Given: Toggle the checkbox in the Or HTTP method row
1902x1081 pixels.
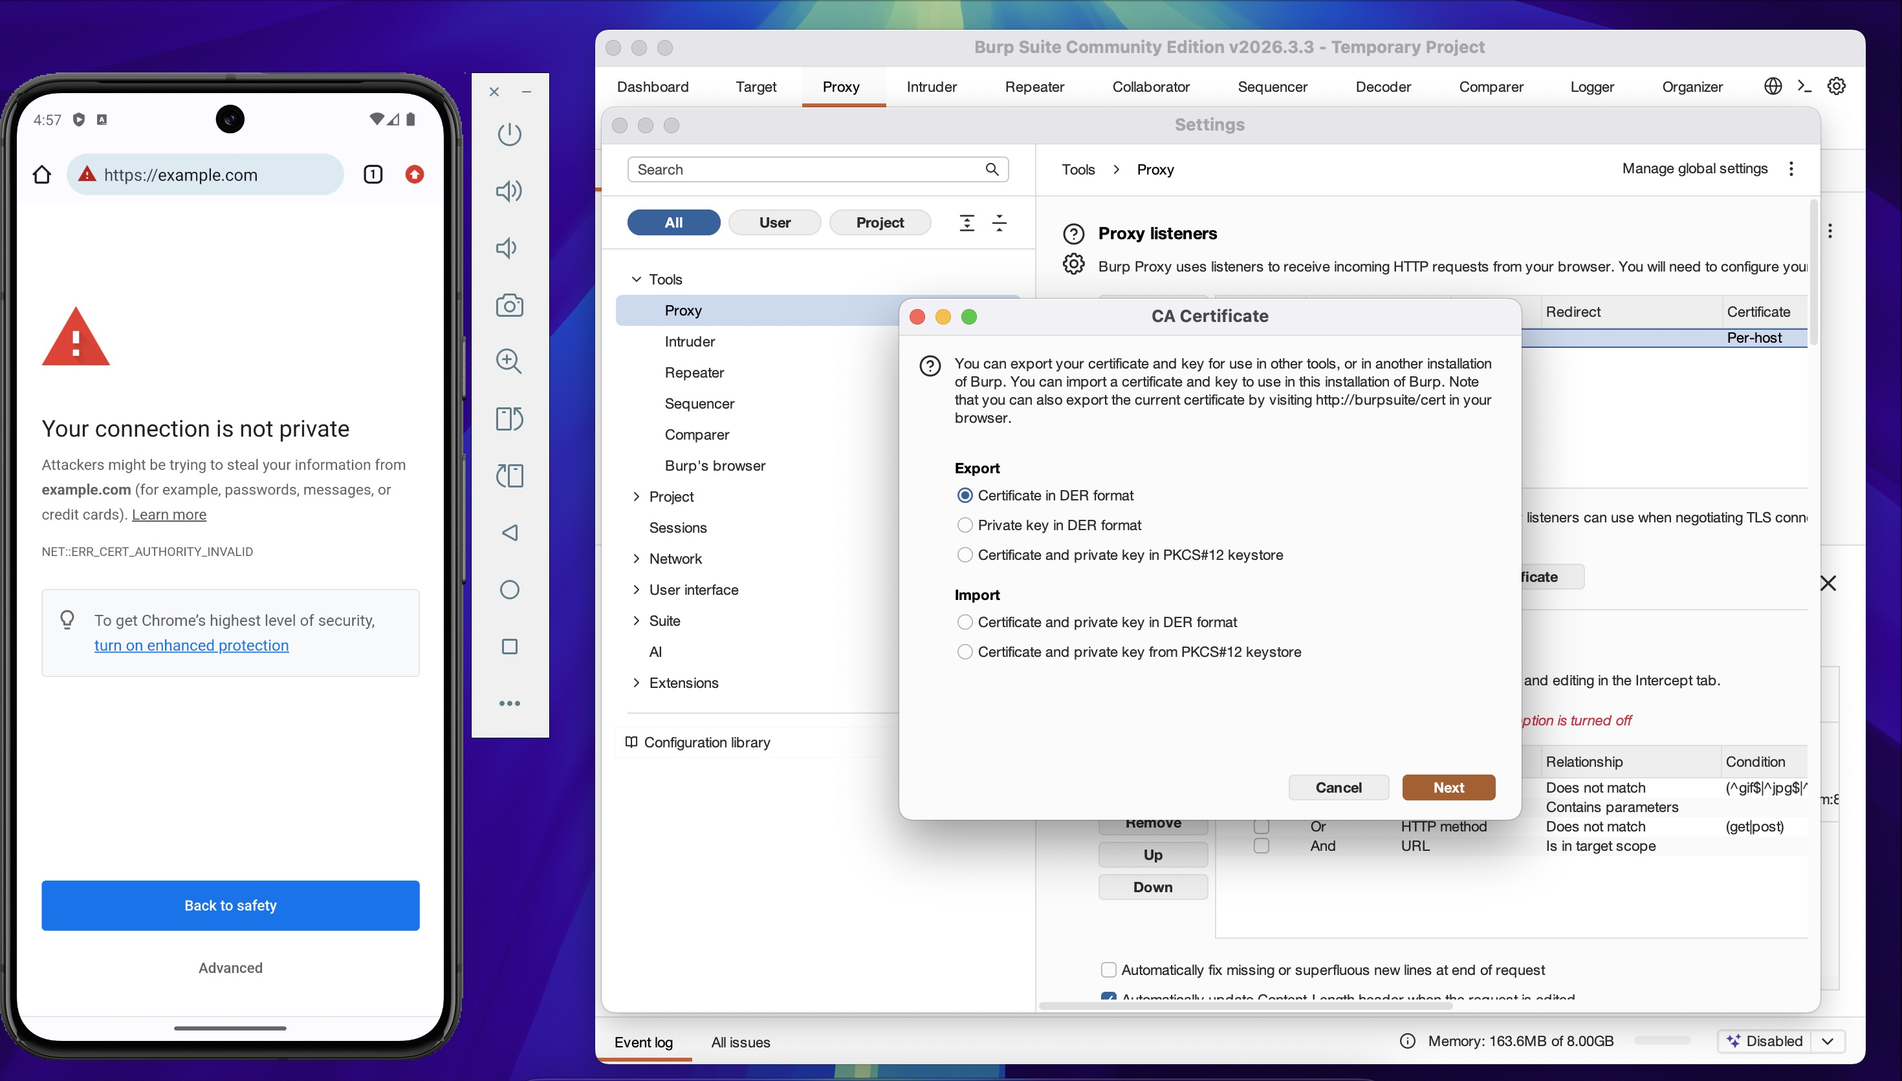Looking at the screenshot, I should point(1261,826).
